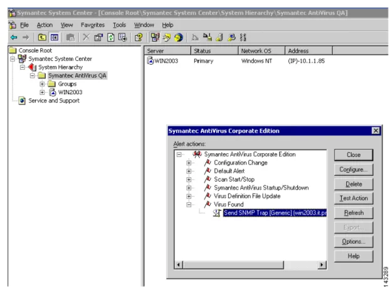Toggle the Show/Hide Console Tree icon

pyautogui.click(x=55, y=38)
